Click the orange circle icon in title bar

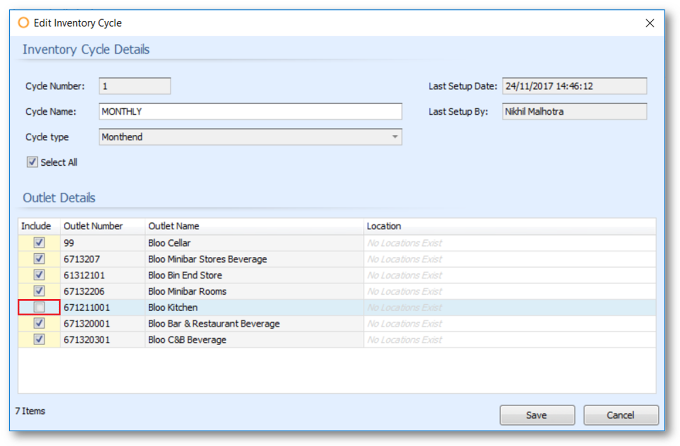pos(23,23)
